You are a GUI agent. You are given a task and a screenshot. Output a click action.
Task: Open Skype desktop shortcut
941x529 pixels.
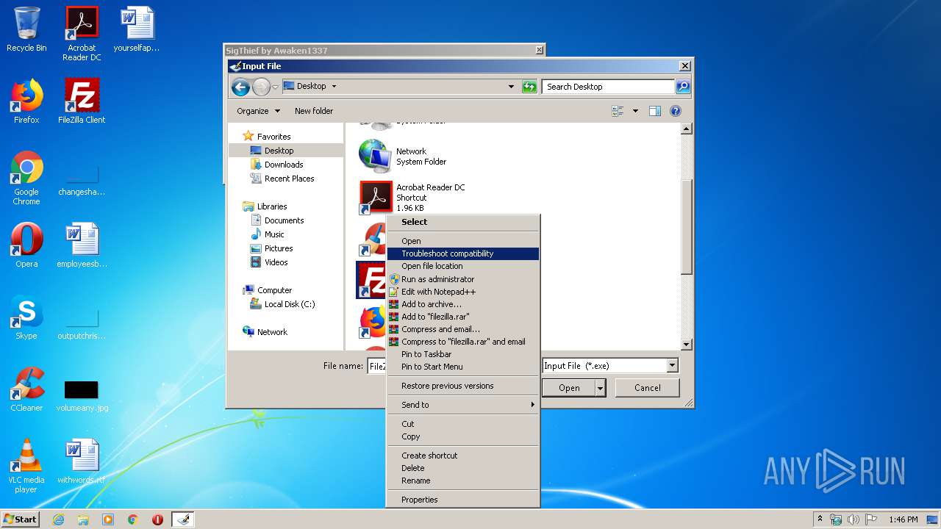pos(26,317)
